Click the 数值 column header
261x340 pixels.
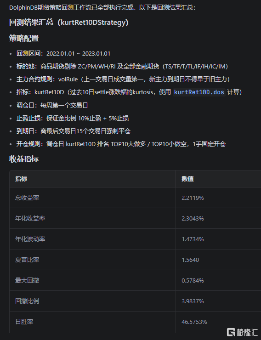coord(187,179)
